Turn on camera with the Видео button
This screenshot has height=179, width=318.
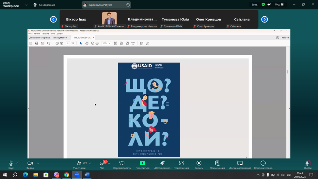click(30, 164)
